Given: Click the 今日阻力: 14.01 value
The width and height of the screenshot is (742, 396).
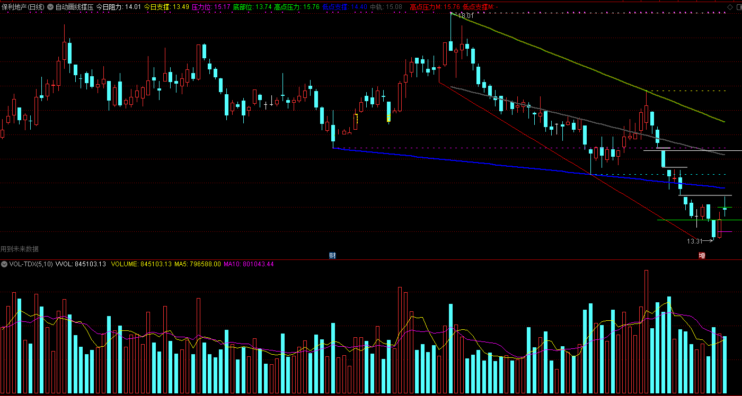Looking at the screenshot, I should point(119,7).
